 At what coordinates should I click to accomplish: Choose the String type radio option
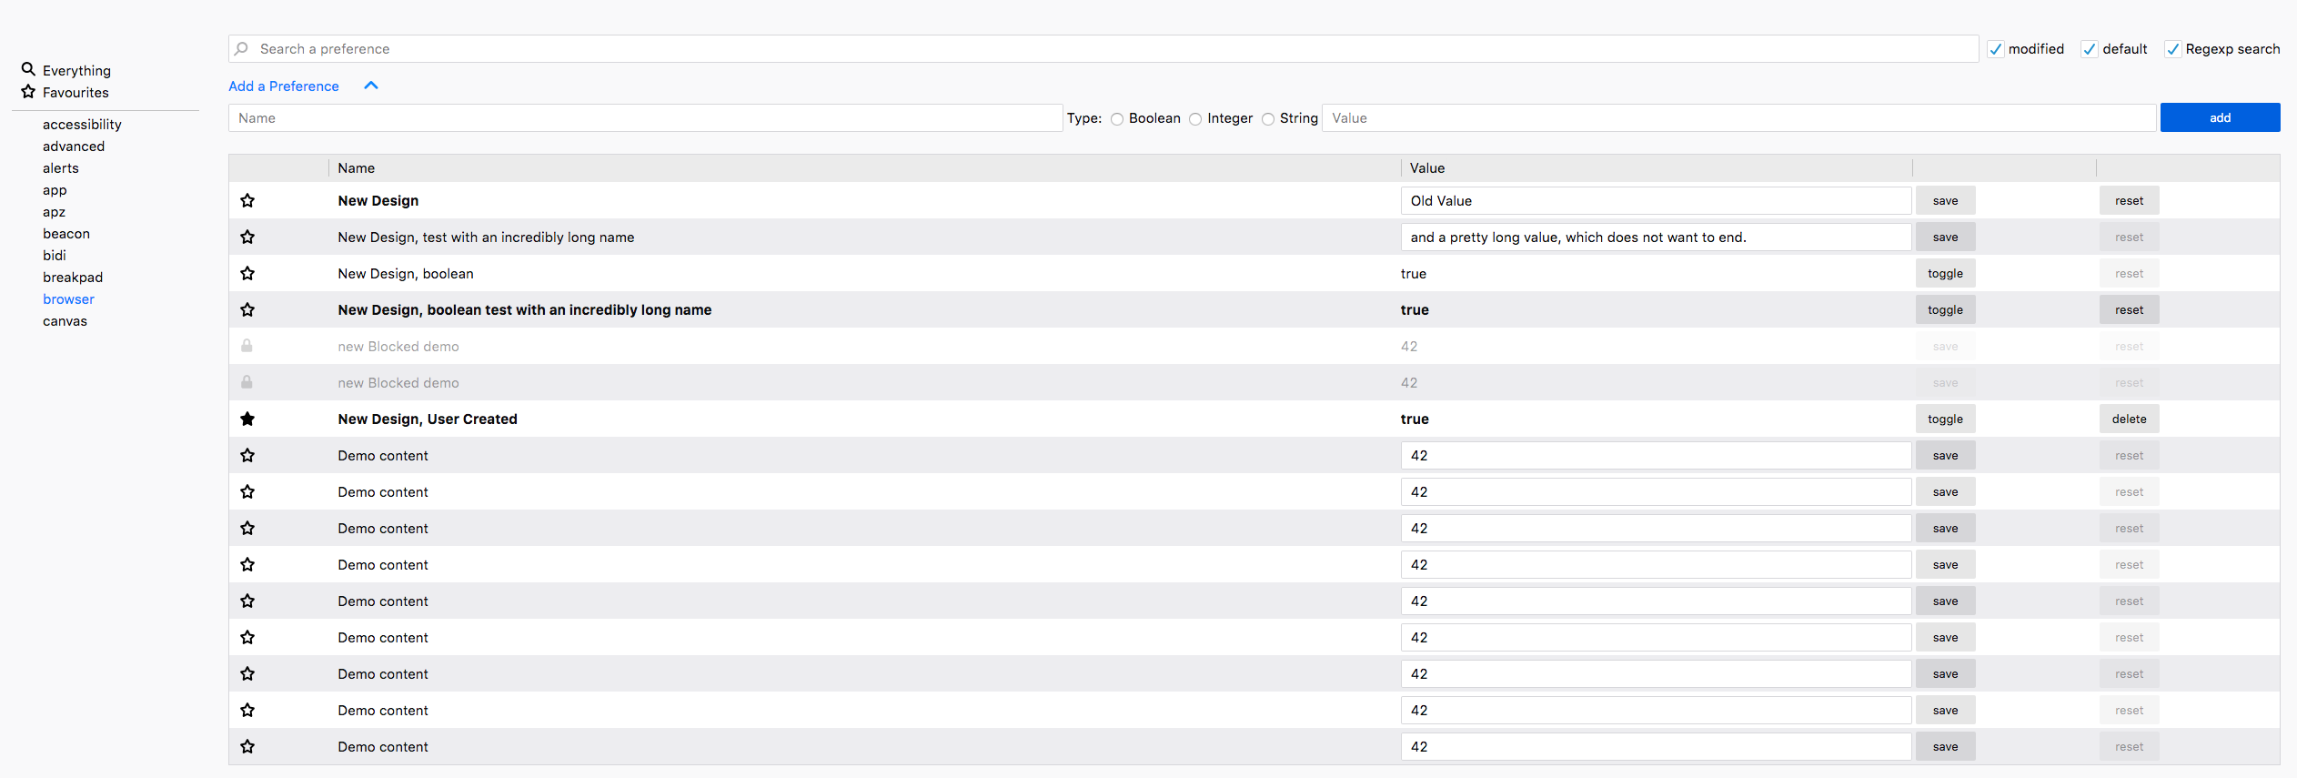coord(1268,119)
